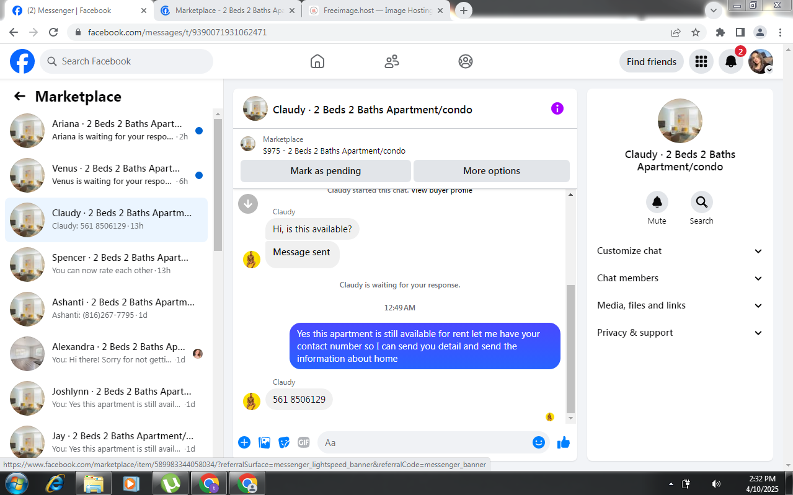Switch to the Marketplace 2 Beds tab

click(x=228, y=11)
